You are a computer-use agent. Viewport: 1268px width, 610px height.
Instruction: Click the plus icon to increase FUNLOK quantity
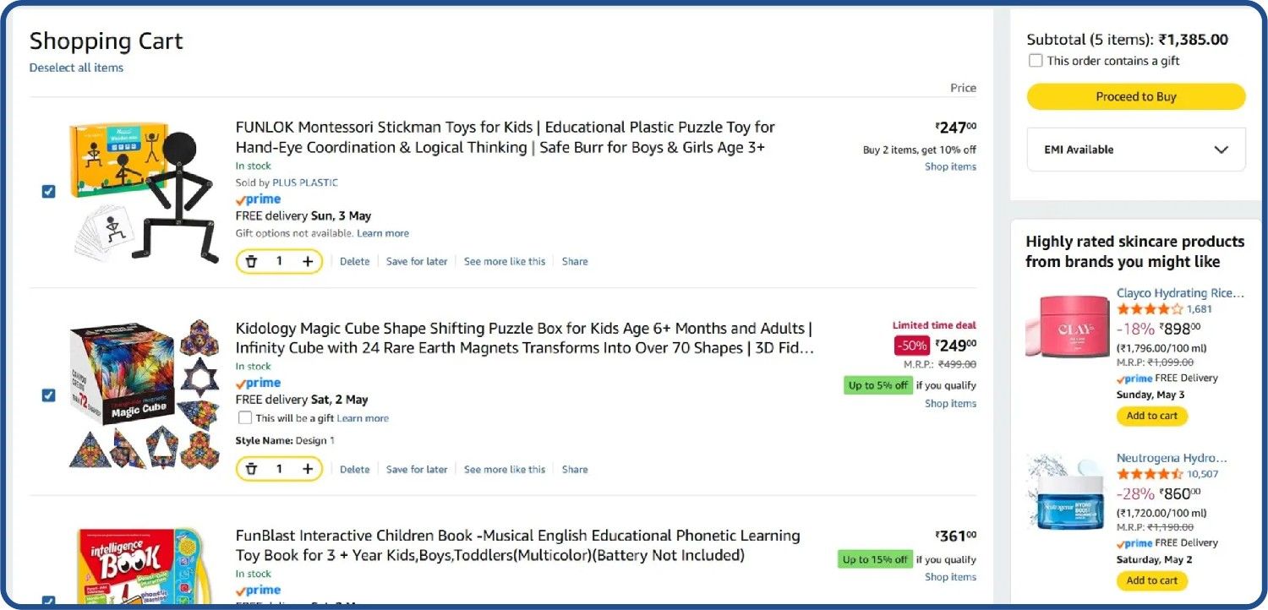pyautogui.click(x=307, y=261)
